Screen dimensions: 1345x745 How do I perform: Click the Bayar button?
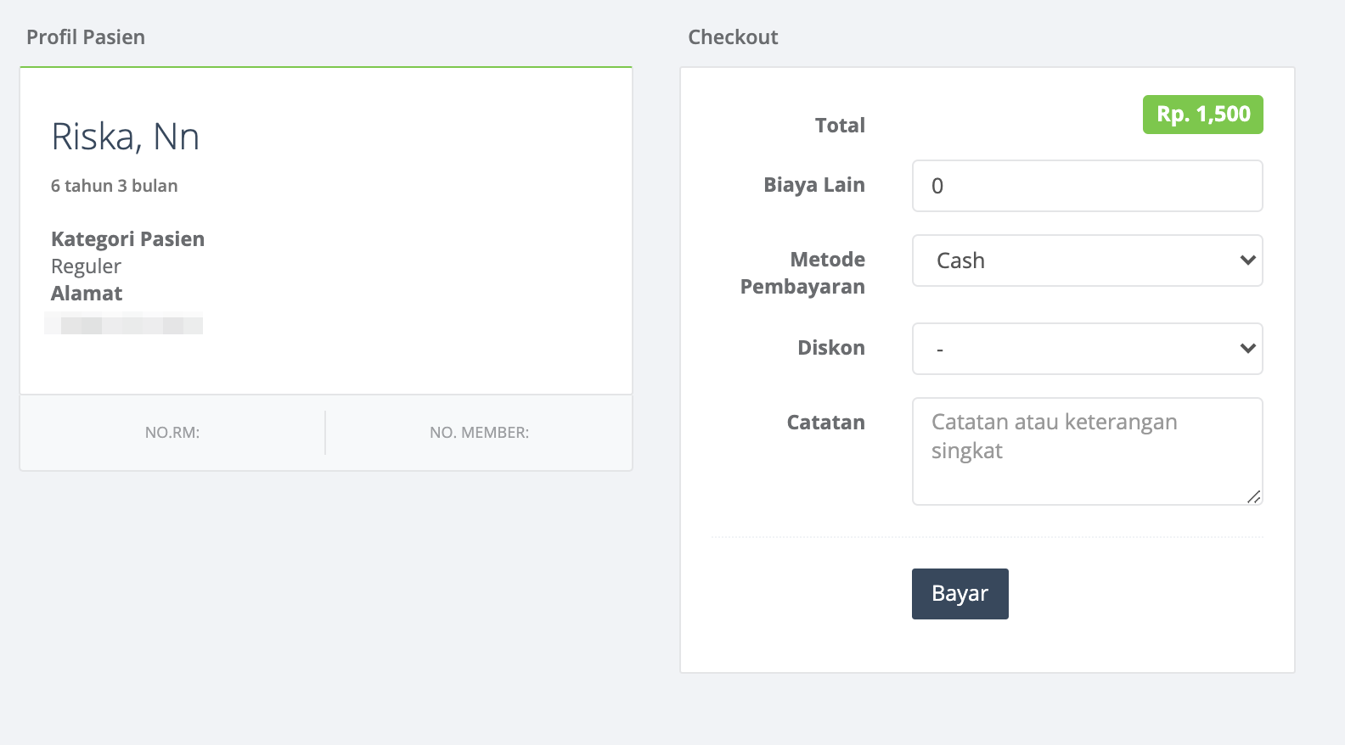tap(960, 594)
